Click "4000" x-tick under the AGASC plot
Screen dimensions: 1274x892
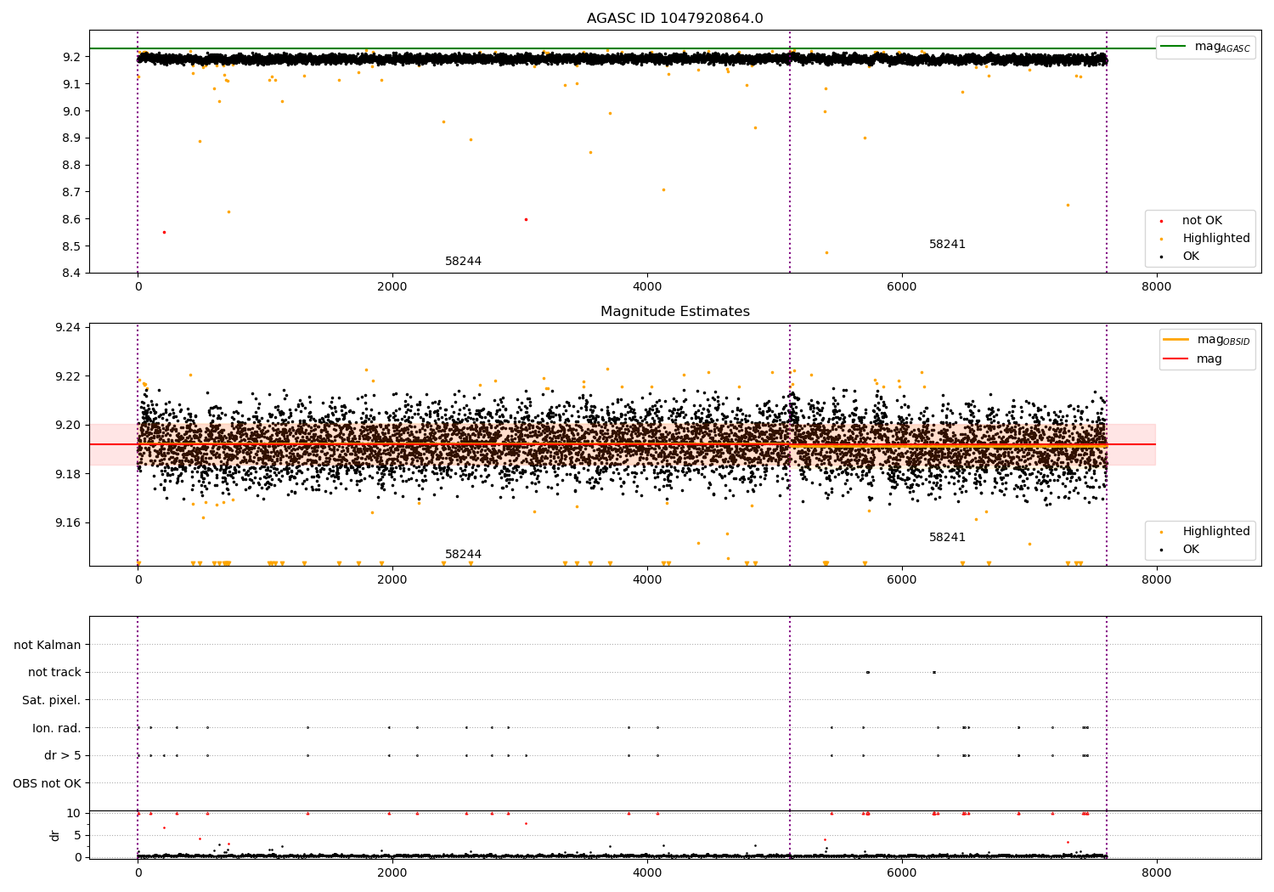tap(647, 287)
